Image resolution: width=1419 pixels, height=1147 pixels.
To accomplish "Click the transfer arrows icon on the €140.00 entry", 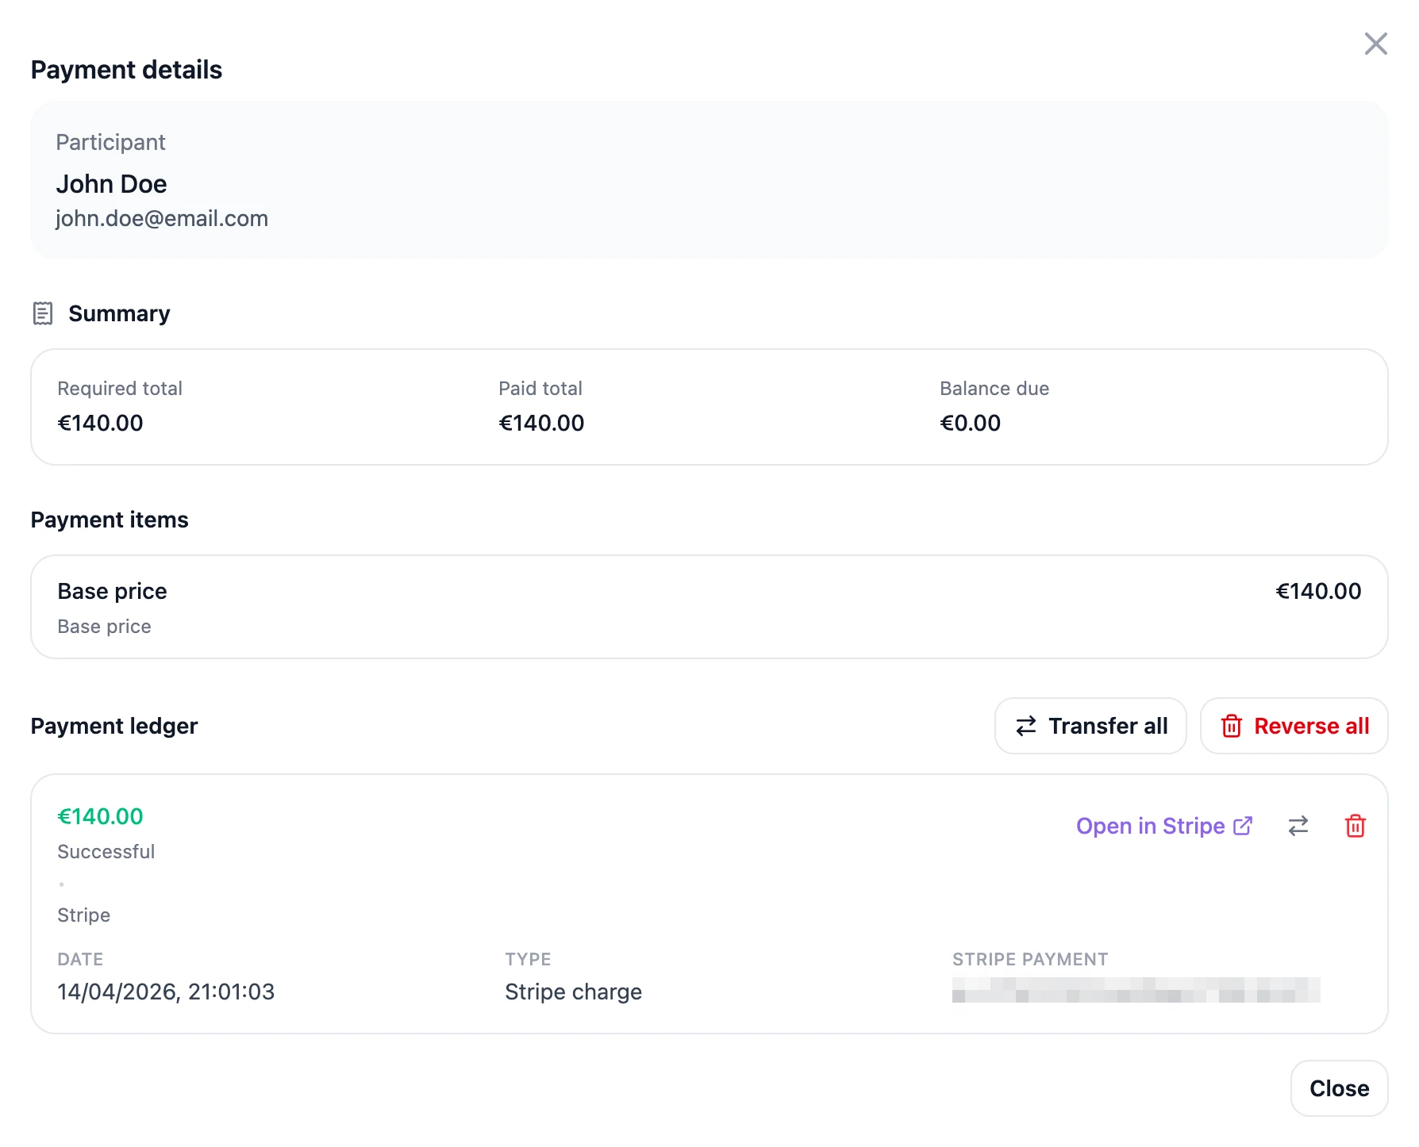I will point(1298,826).
